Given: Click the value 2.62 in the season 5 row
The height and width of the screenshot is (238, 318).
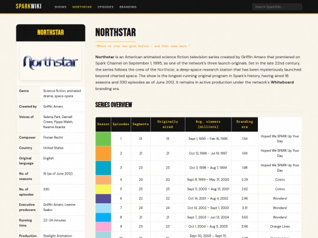Looking at the screenshot, I should pos(244,189).
